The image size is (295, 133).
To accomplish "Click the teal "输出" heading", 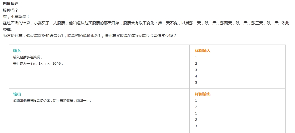I will 17,94.
